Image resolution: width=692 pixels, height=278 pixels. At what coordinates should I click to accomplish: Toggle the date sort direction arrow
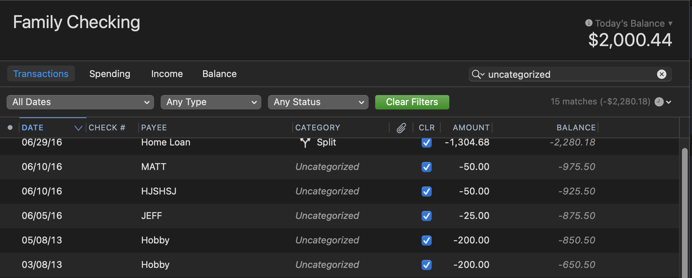pos(78,128)
